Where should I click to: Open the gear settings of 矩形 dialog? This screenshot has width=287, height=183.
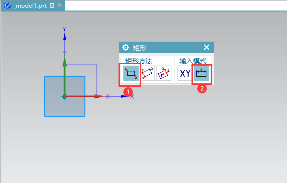(126, 47)
